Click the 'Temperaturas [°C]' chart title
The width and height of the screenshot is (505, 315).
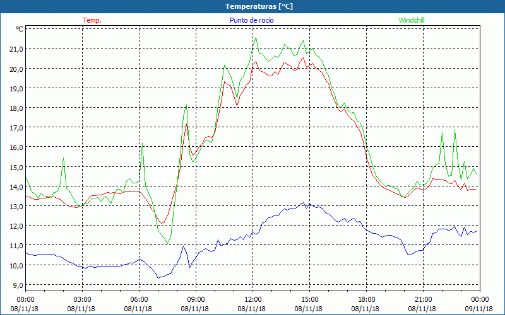pyautogui.click(x=259, y=6)
